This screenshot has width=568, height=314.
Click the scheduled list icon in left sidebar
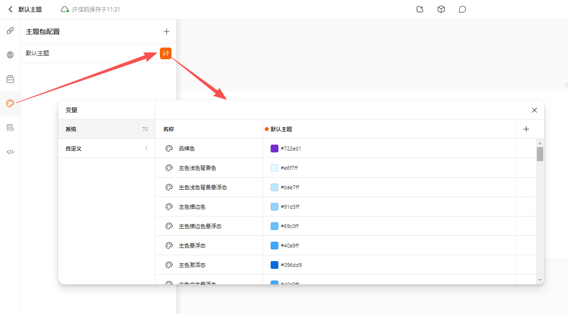(10, 128)
